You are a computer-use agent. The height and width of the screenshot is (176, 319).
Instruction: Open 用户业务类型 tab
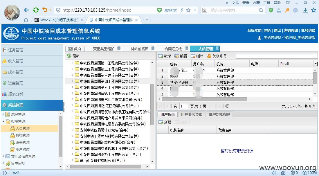(x=192, y=114)
